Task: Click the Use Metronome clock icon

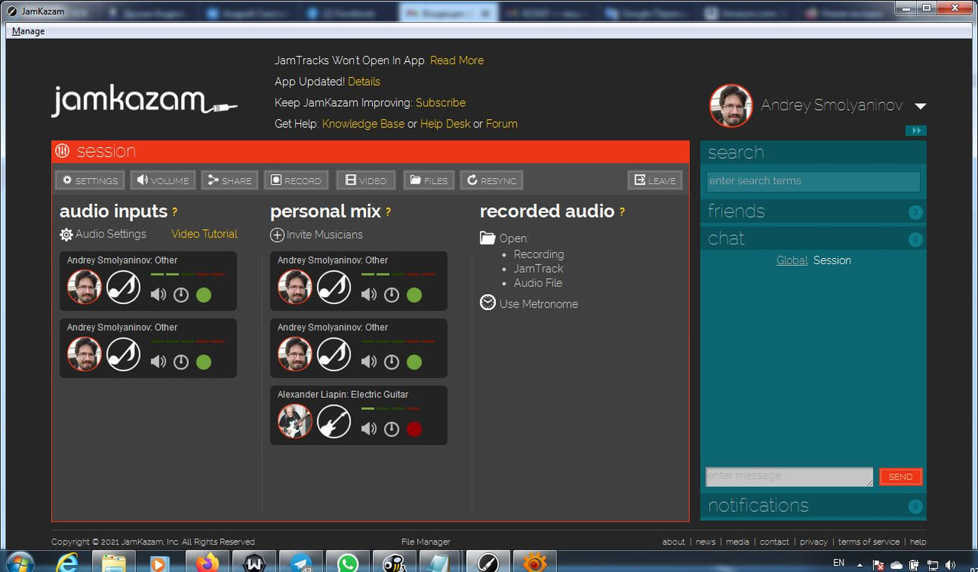Action: pyautogui.click(x=487, y=303)
